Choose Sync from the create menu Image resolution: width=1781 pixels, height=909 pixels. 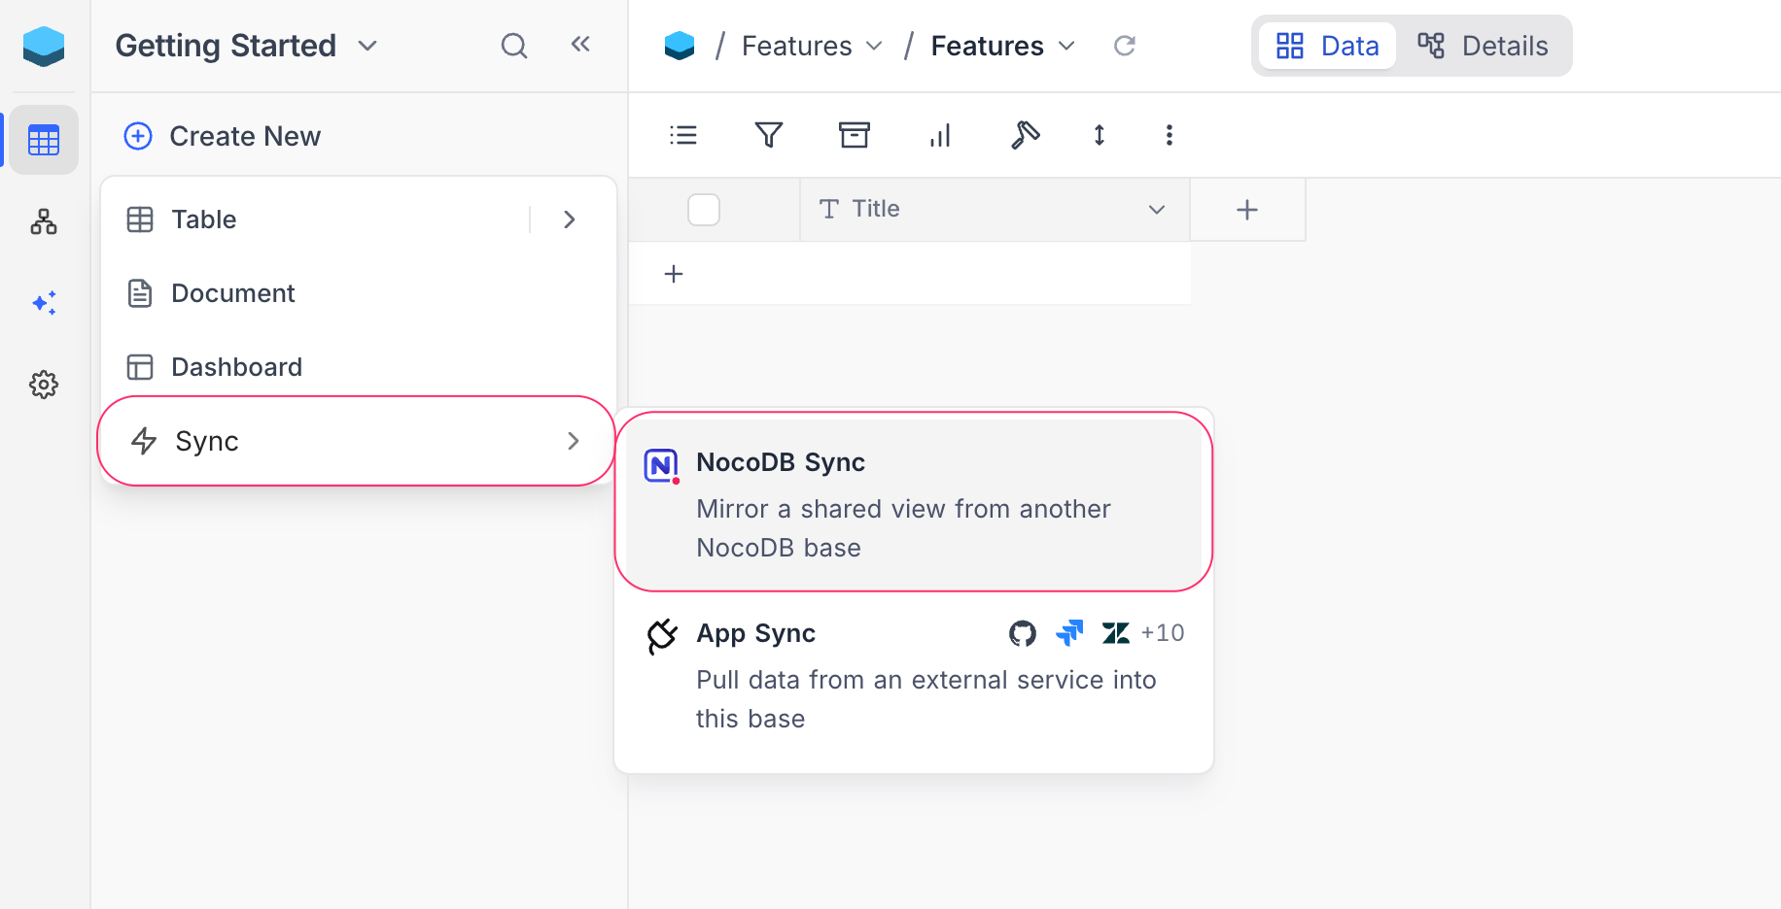pos(357,441)
